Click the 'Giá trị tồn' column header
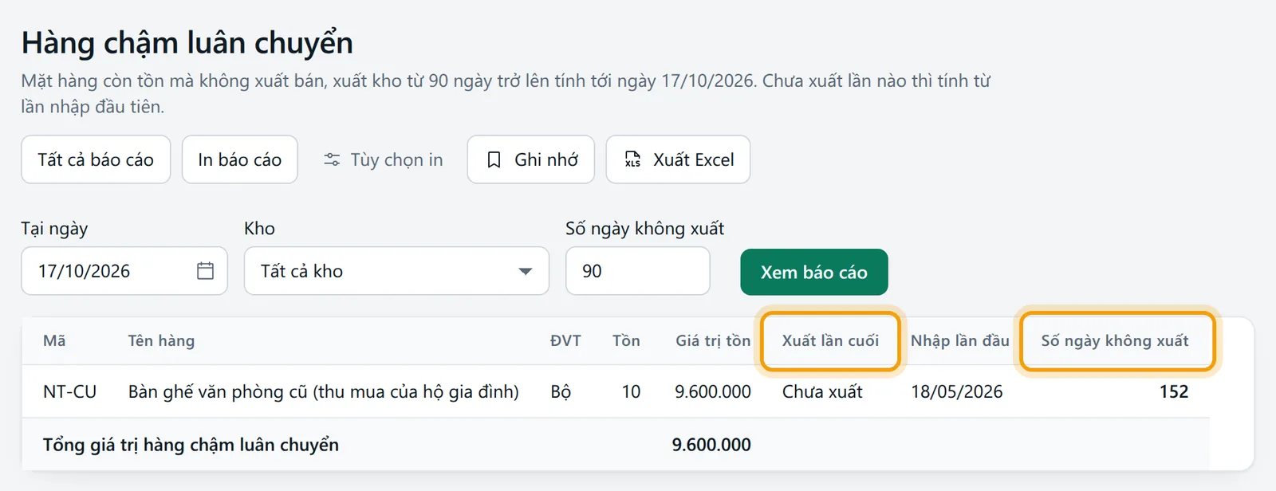The height and width of the screenshot is (491, 1276). click(x=713, y=340)
